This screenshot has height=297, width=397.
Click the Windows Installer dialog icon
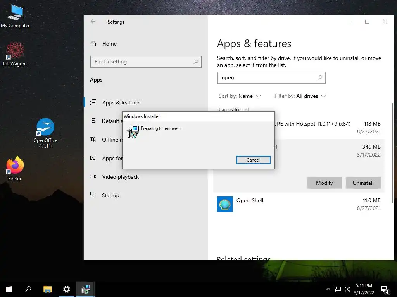pyautogui.click(x=133, y=132)
